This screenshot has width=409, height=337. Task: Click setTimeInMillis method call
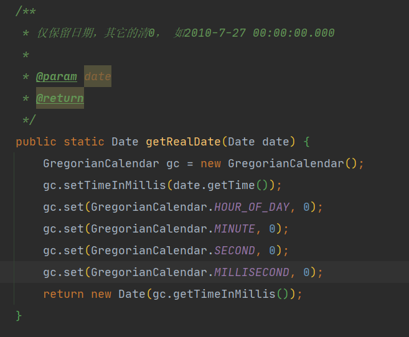pos(115,185)
